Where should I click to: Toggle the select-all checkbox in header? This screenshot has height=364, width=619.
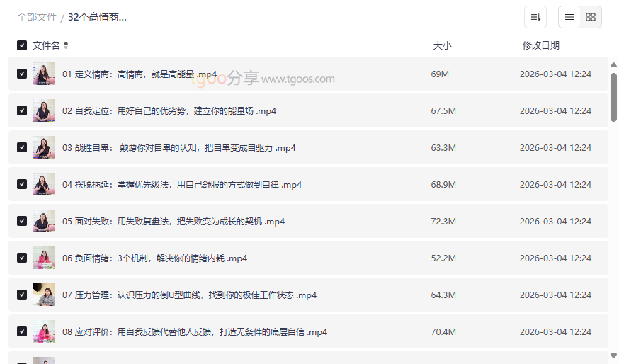[22, 45]
